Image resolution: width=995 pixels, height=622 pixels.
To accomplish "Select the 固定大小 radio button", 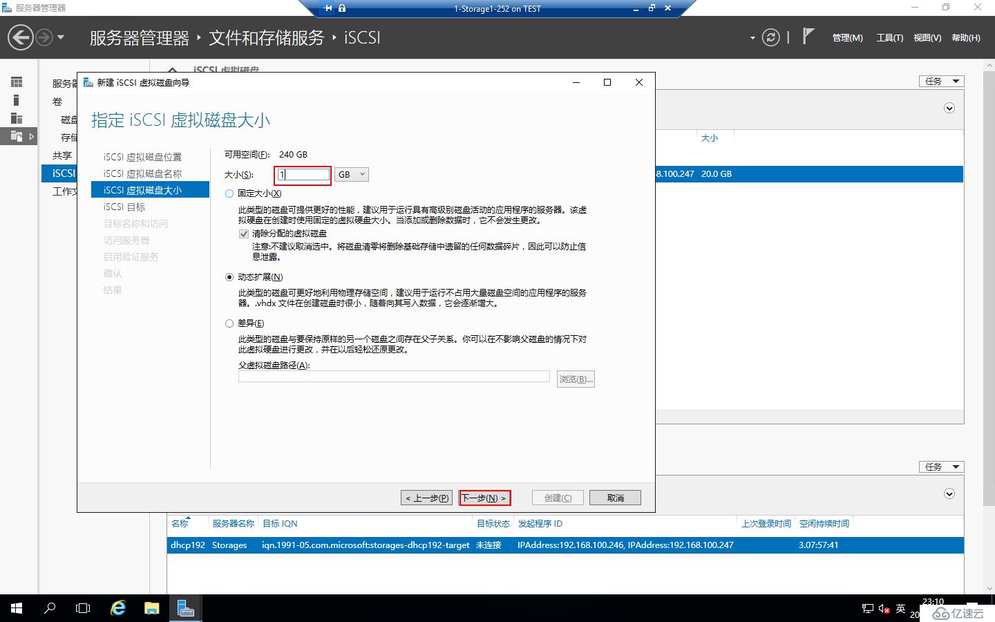I will pos(229,194).
